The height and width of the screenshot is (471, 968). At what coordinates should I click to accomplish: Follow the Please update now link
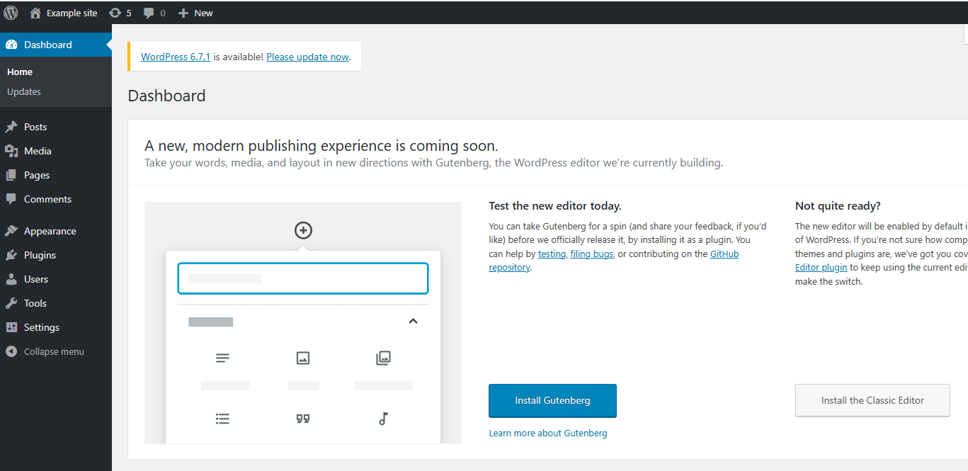tap(307, 57)
